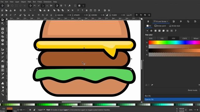Viewport: 200px width, 112px height.
Task: Click the Print icon
Action: pyautogui.click(x=15, y=10)
